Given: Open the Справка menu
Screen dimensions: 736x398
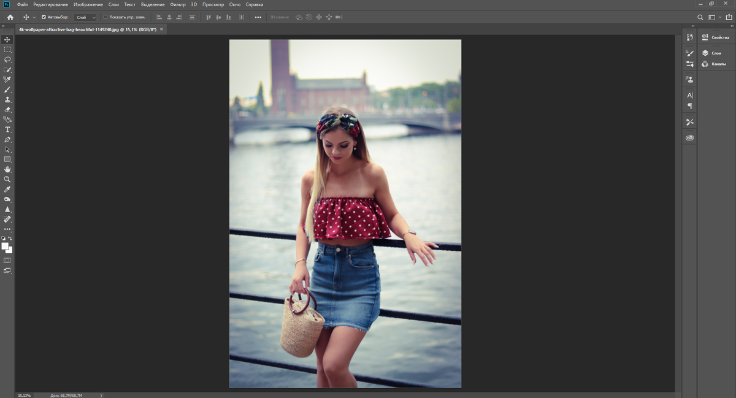Looking at the screenshot, I should coord(254,4).
